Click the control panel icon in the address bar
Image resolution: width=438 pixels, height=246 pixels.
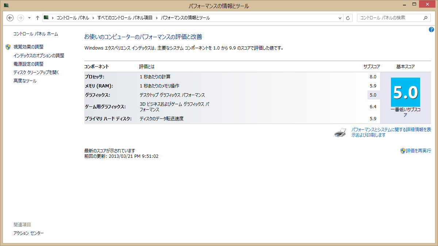click(46, 17)
